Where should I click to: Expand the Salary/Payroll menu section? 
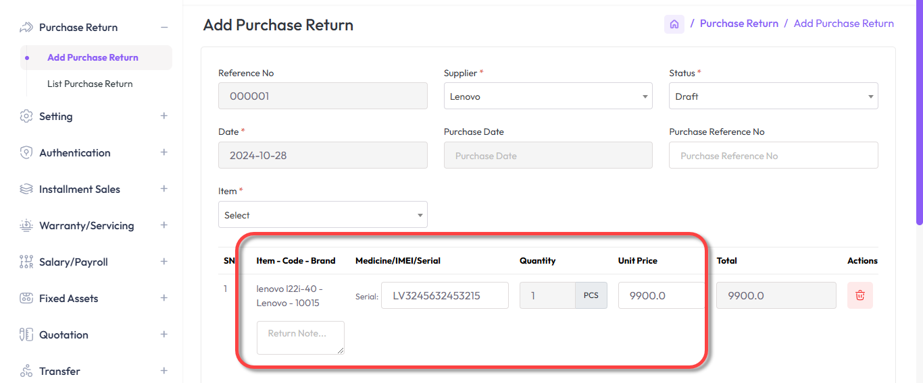pyautogui.click(x=164, y=262)
